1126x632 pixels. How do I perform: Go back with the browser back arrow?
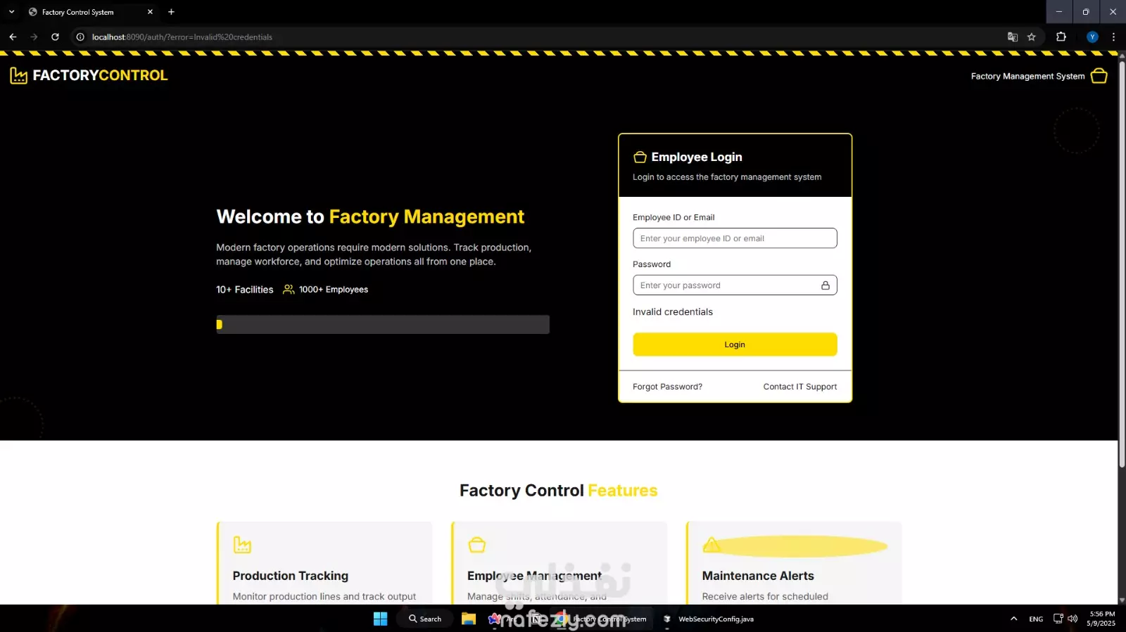[13, 37]
